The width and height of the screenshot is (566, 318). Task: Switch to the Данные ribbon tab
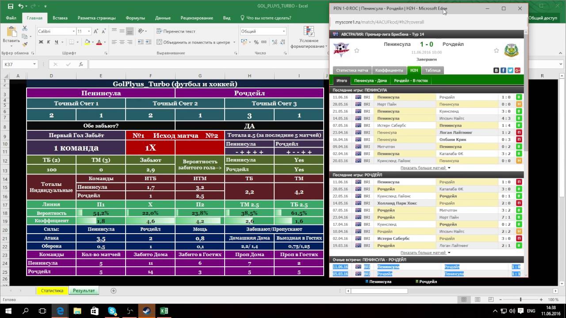coord(163,18)
